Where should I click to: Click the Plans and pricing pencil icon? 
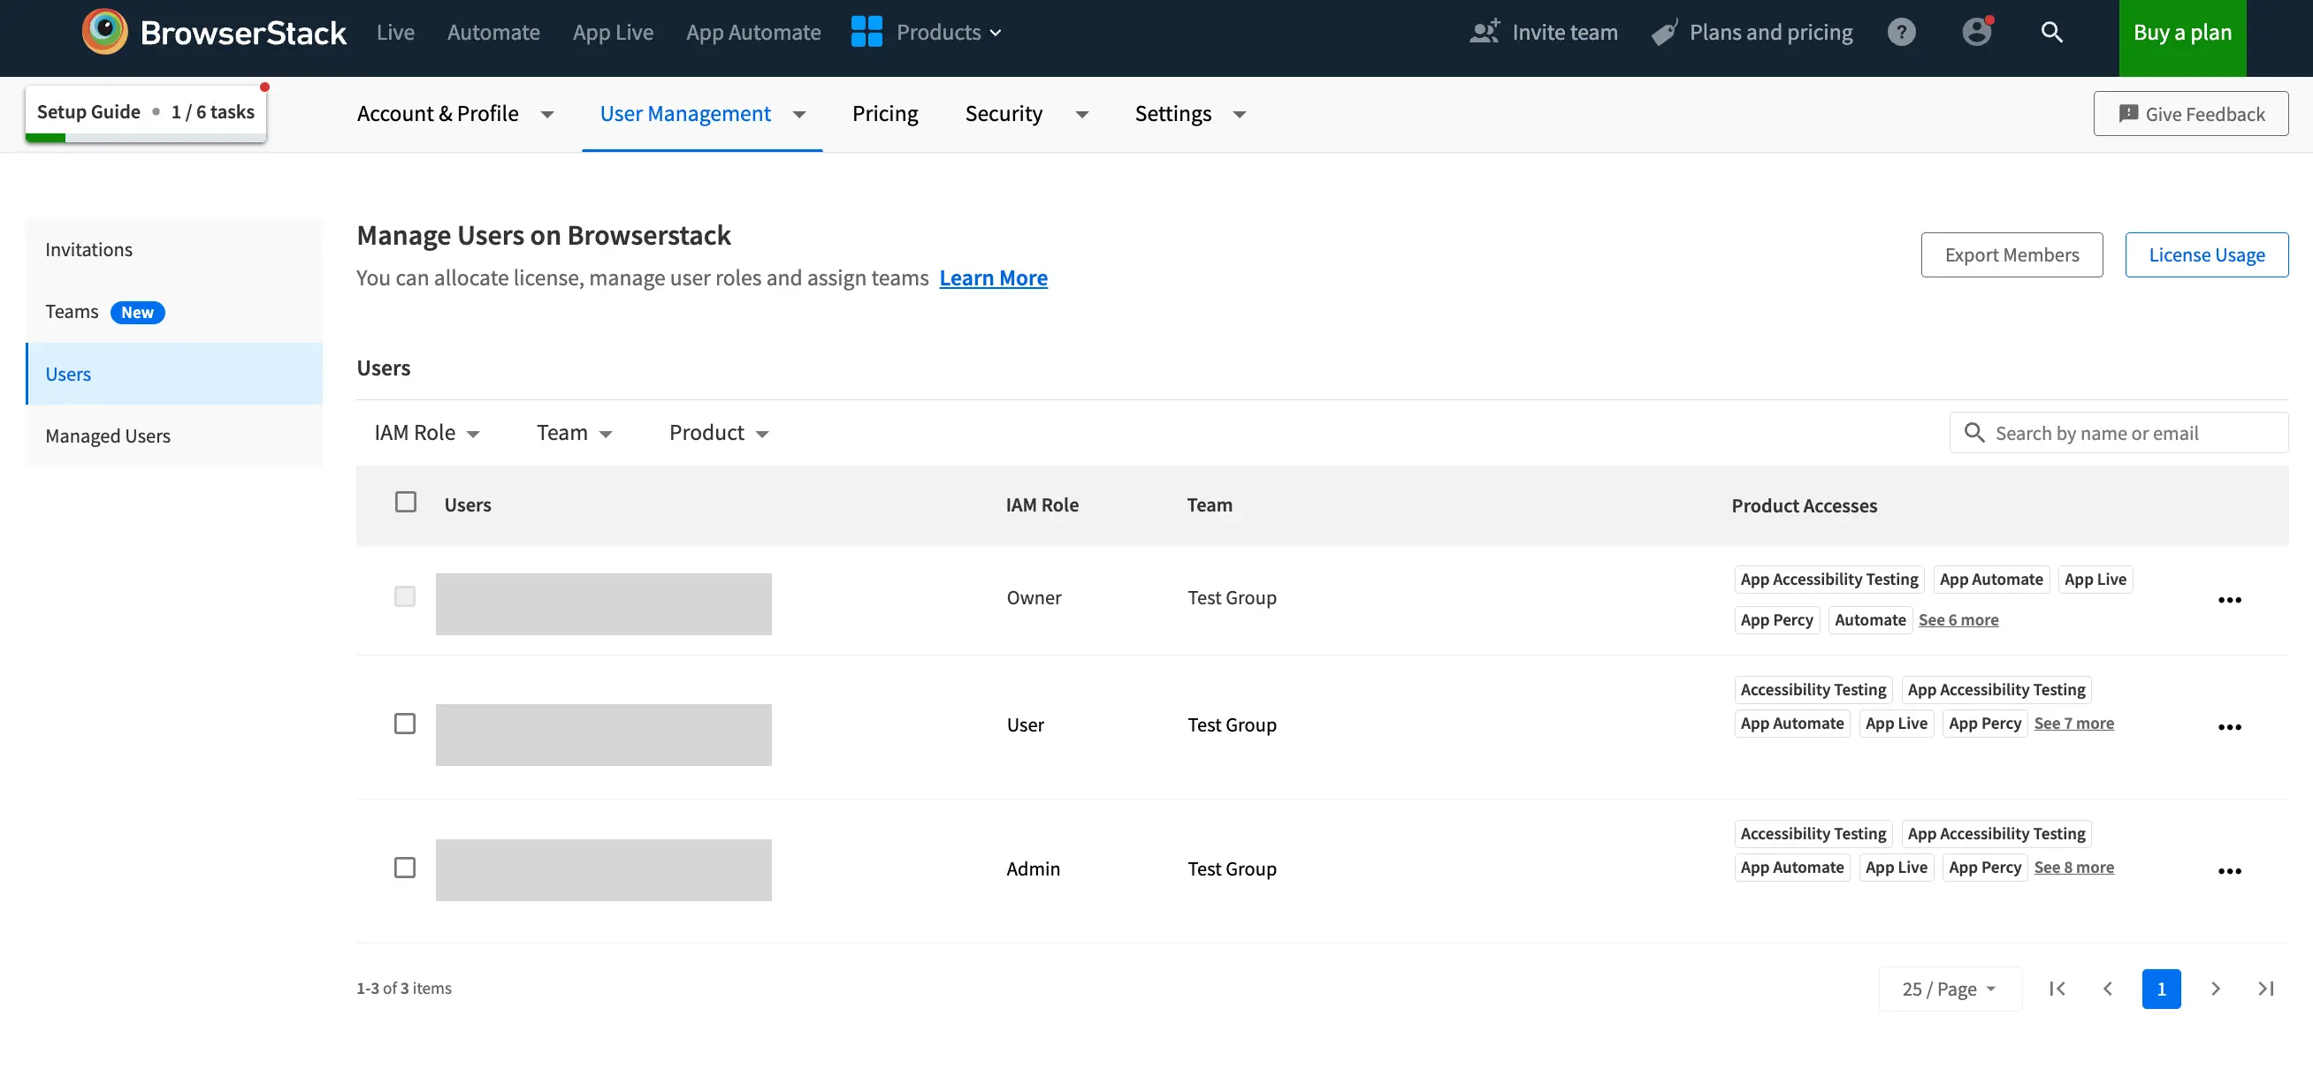click(1662, 33)
